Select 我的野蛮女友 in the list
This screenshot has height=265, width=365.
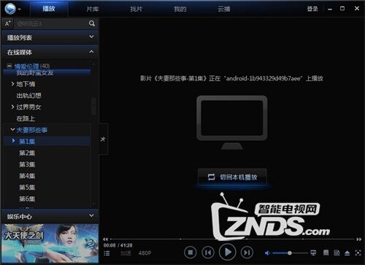point(35,72)
